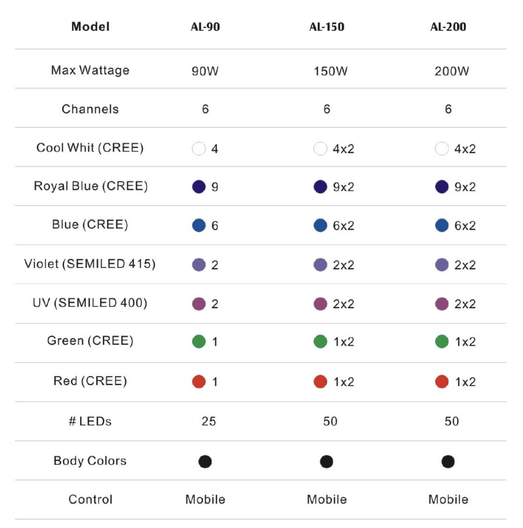Click the AL-150 UV magenta color dot
The width and height of the screenshot is (523, 528).
pos(320,304)
